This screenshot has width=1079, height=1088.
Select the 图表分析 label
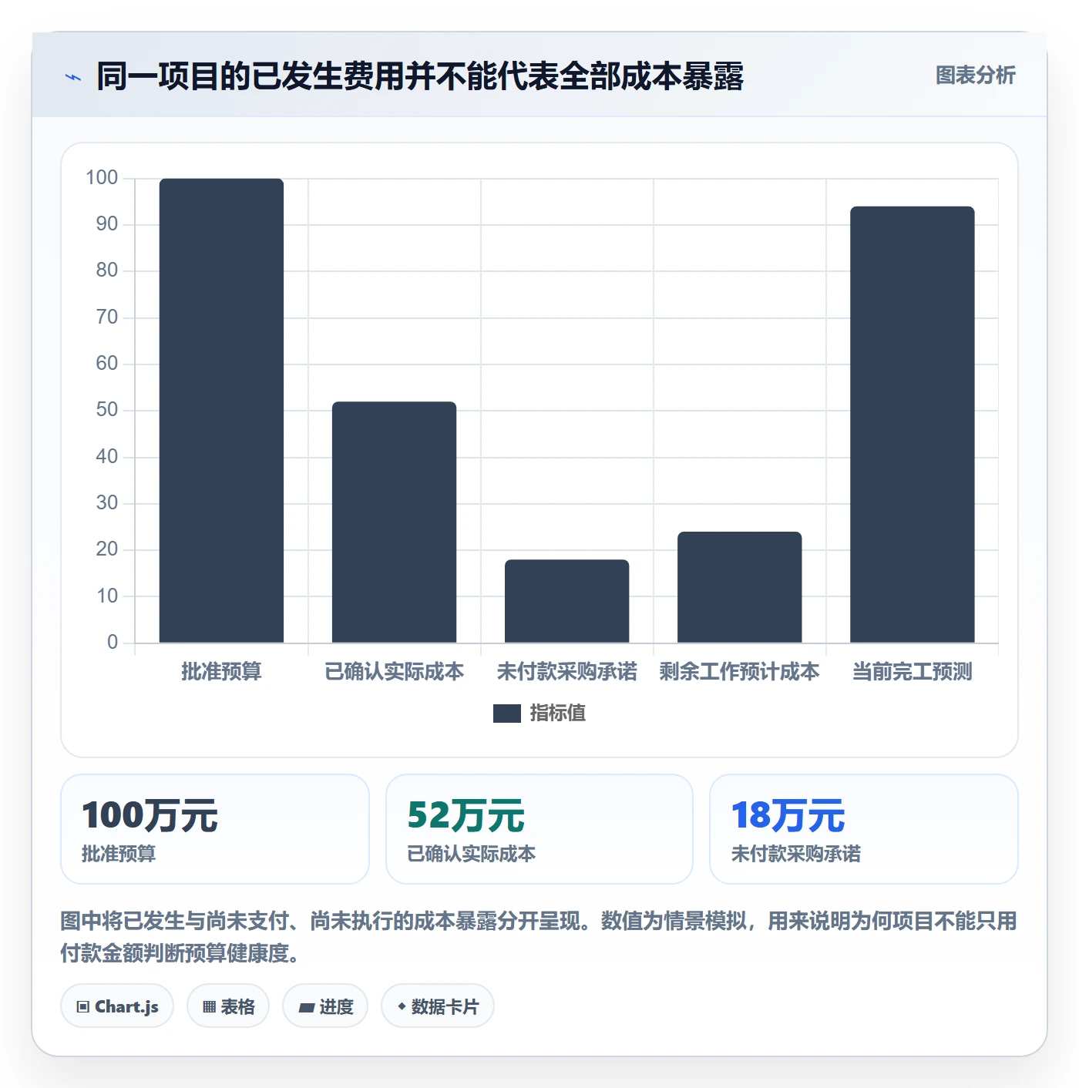(975, 76)
